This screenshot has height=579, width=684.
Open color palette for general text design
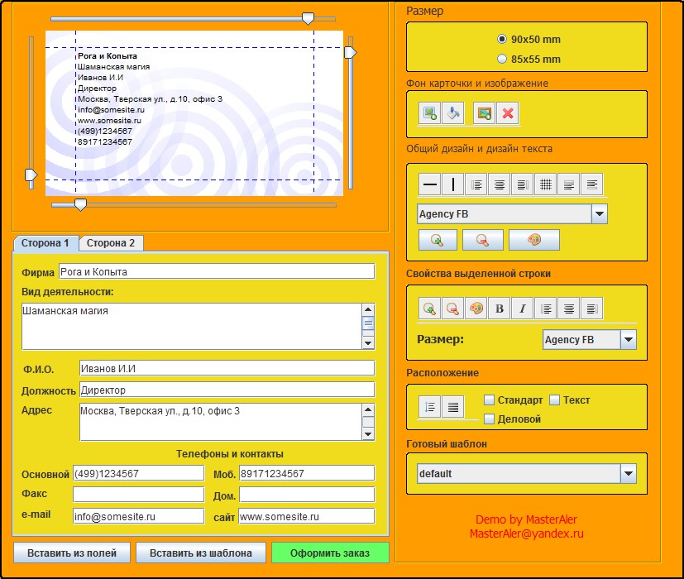pyautogui.click(x=534, y=240)
